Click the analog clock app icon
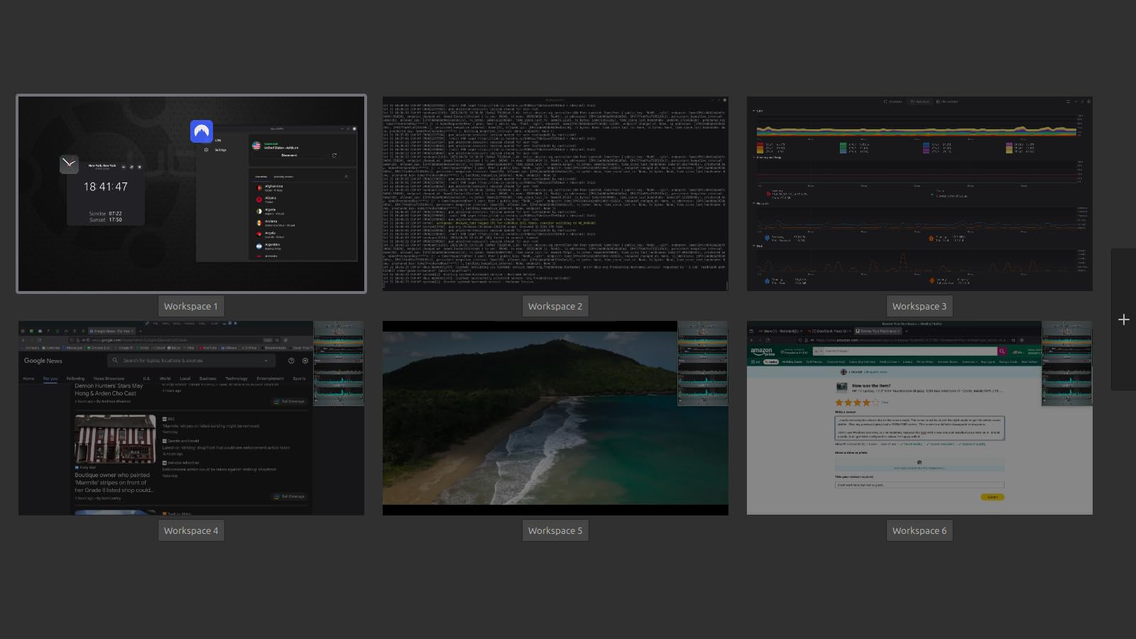 click(69, 164)
